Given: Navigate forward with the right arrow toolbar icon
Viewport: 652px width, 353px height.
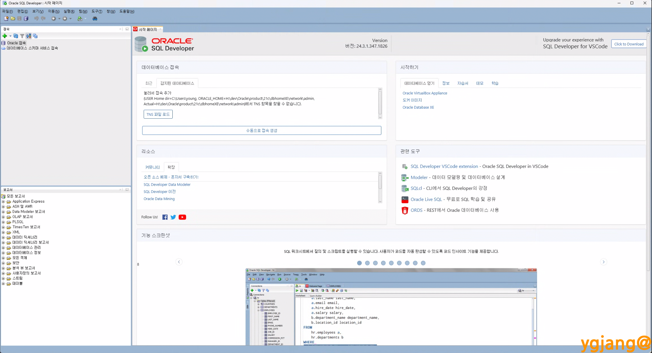Looking at the screenshot, I should coord(65,19).
